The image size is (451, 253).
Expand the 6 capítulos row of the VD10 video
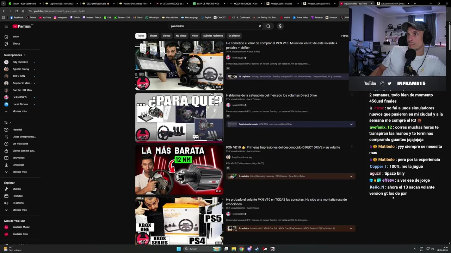(290, 176)
